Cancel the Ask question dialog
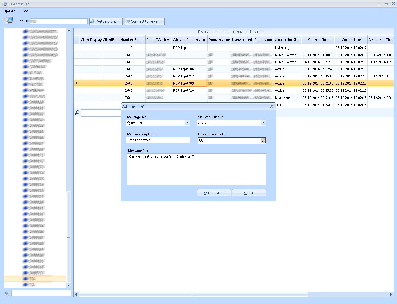The width and height of the screenshot is (397, 304). (249, 193)
